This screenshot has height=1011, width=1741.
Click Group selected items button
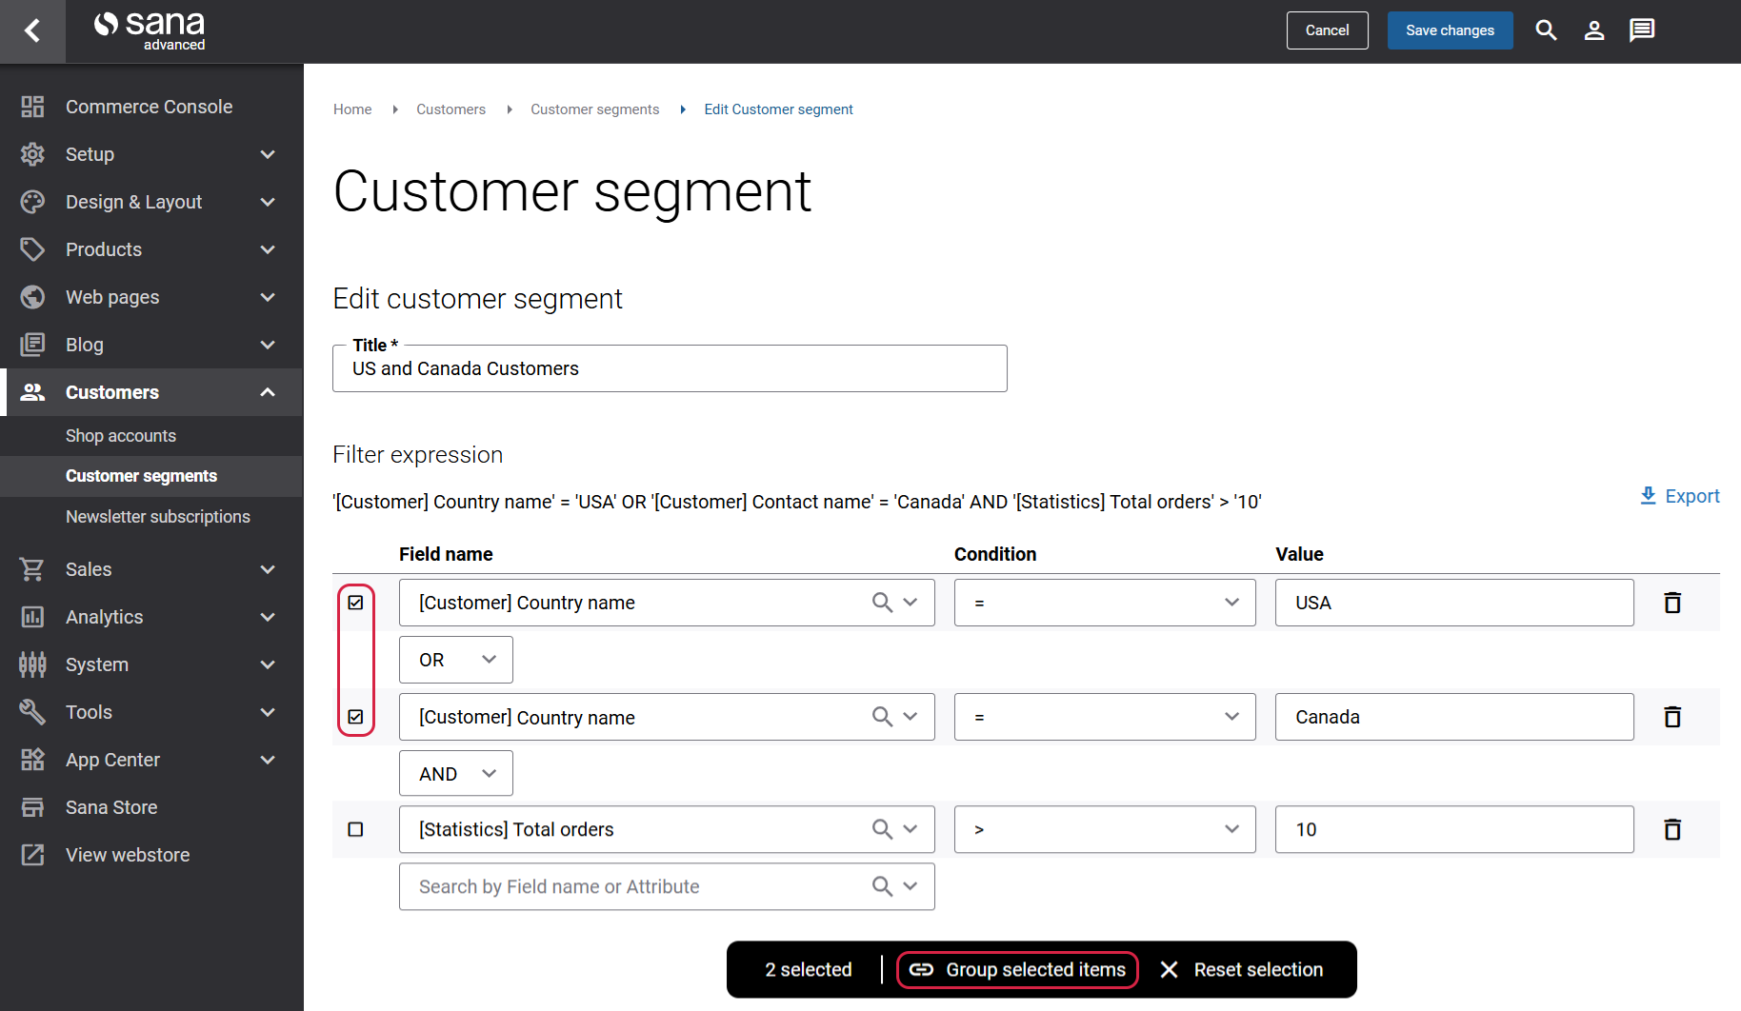click(1017, 970)
